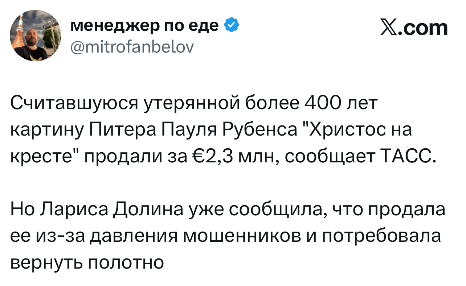Viewport: 466px width, 286px height.
Task: Click the display name "менеджер по еде"
Action: click(x=144, y=25)
